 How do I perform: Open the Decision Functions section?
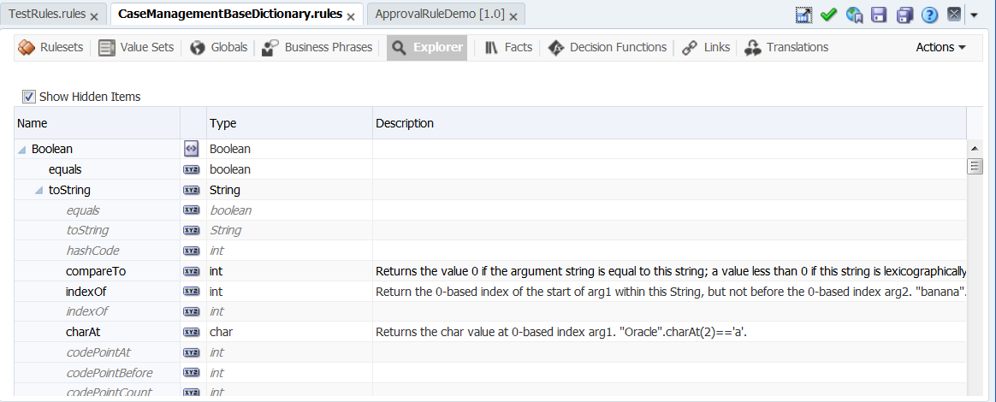(608, 48)
